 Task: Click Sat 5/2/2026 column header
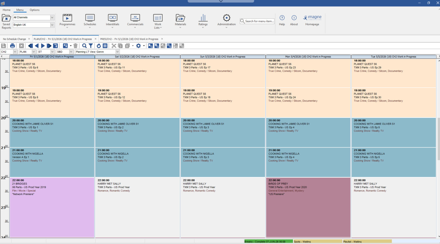click(137, 57)
